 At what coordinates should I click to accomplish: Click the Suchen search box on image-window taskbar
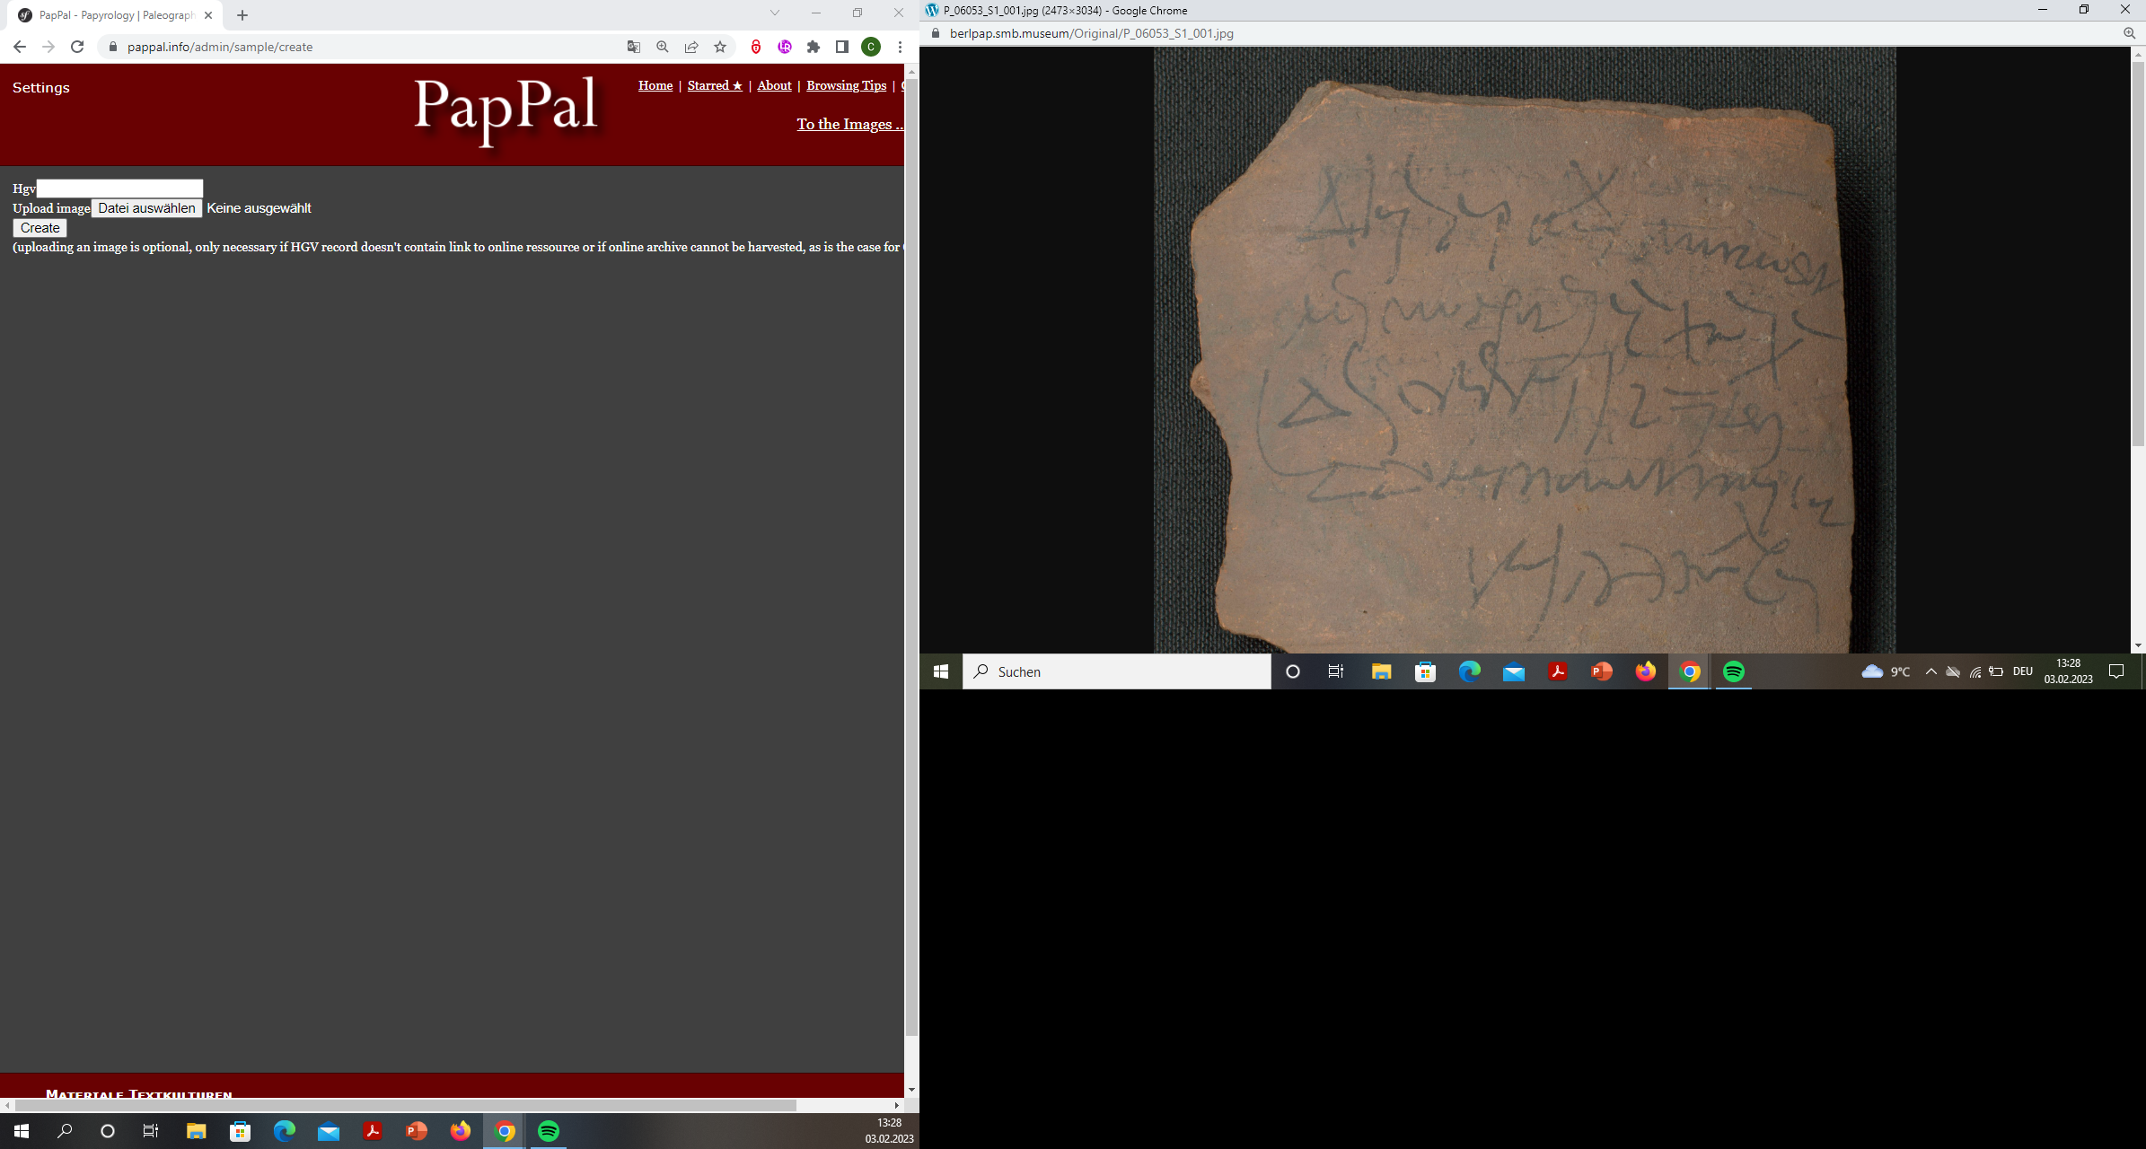(x=1117, y=671)
